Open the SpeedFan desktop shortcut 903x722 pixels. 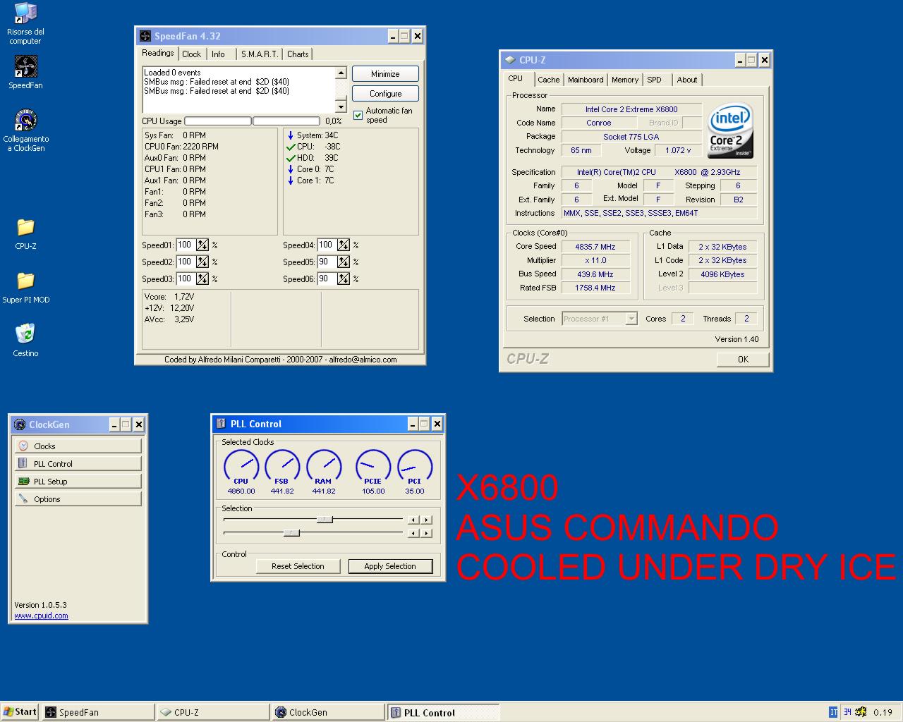[25, 71]
